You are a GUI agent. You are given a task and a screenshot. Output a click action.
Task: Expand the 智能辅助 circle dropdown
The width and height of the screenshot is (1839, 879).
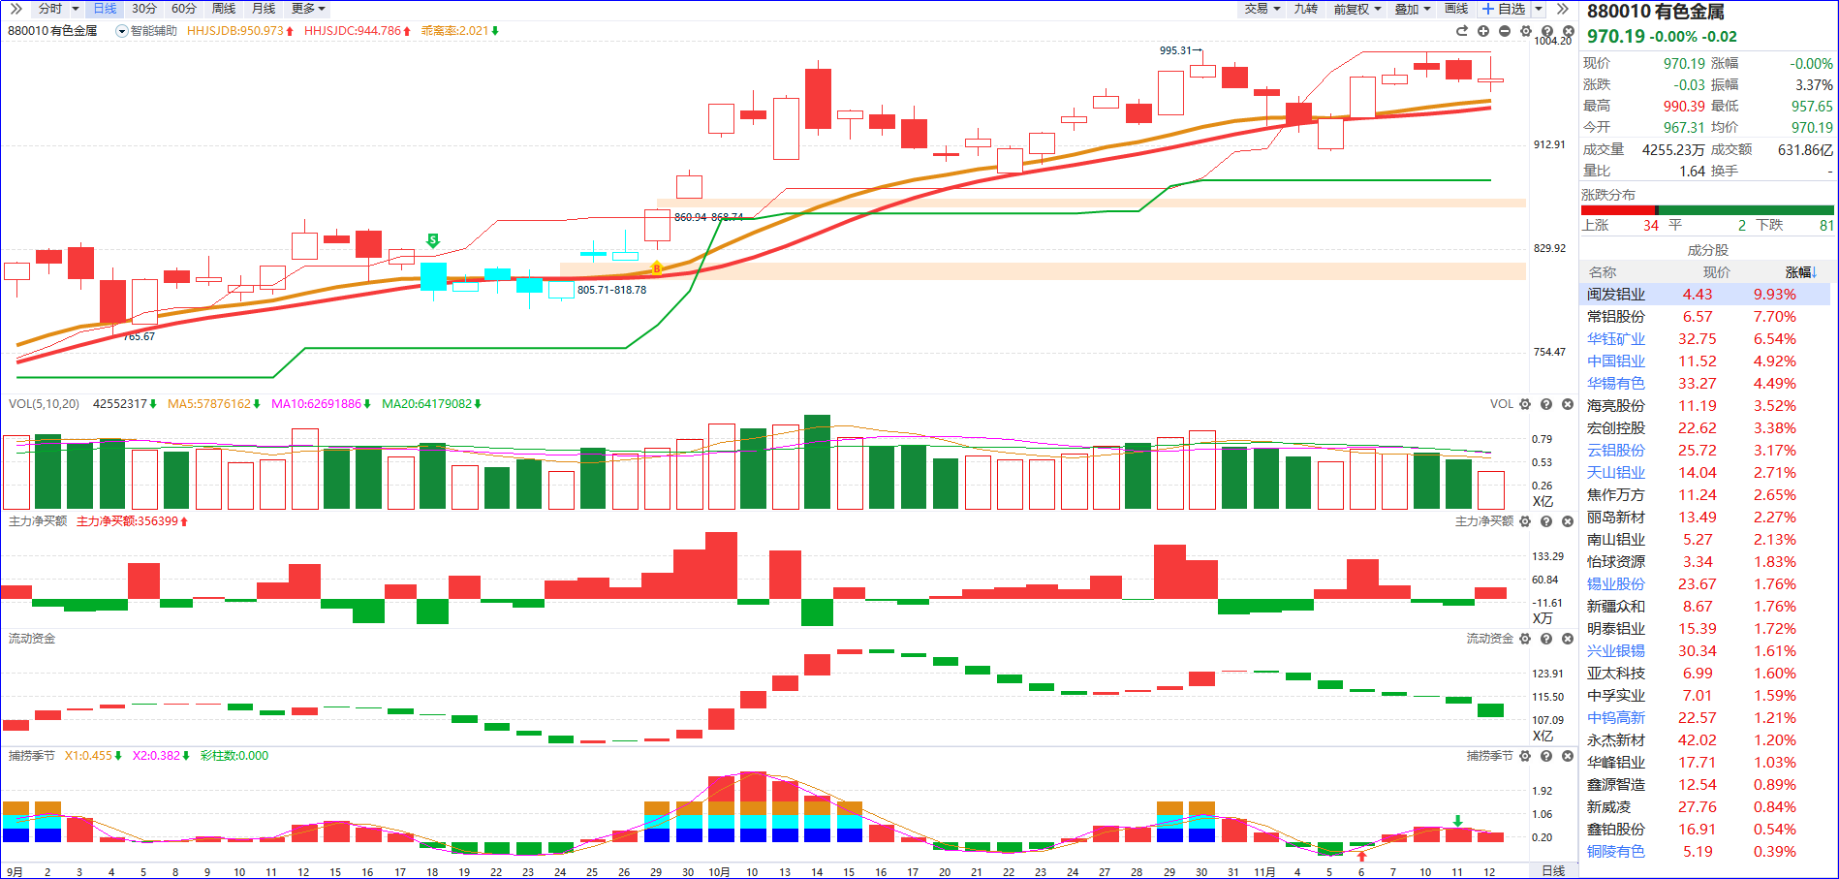click(122, 31)
